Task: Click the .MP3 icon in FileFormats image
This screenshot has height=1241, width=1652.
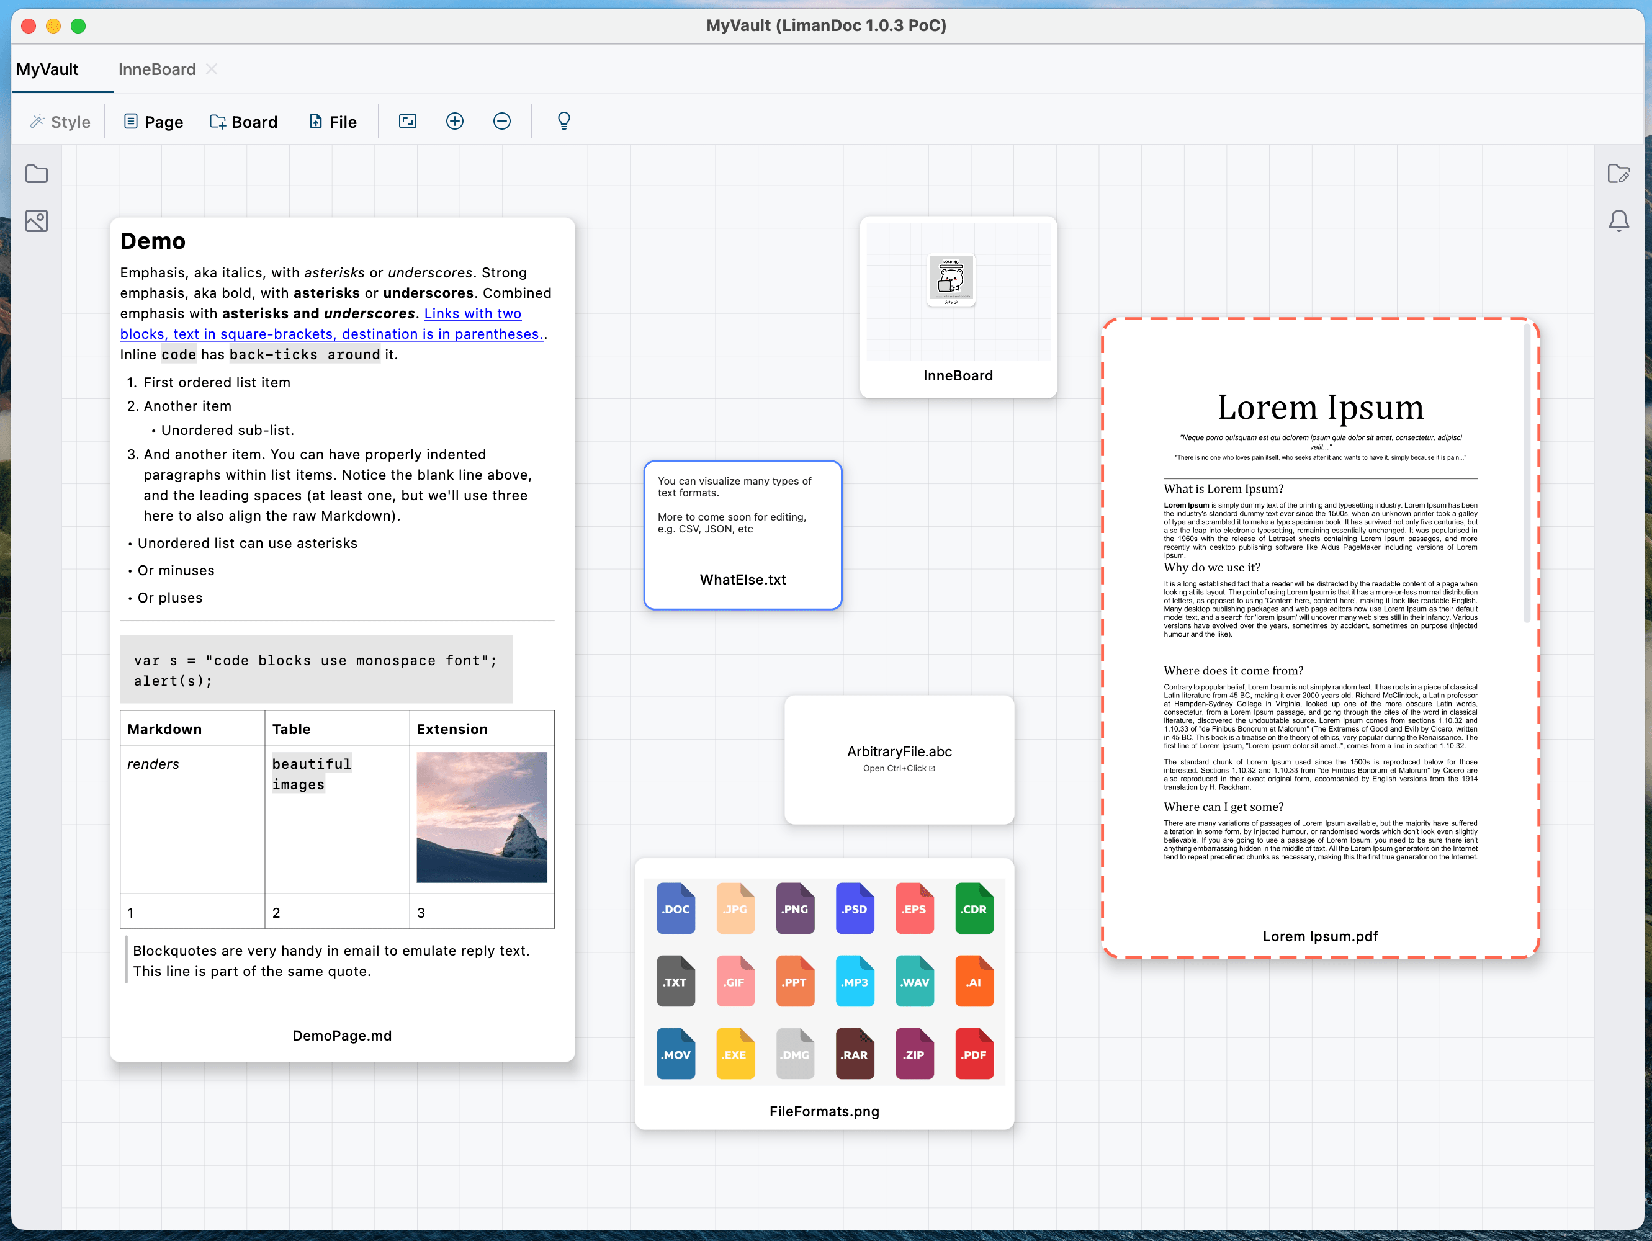Action: click(x=855, y=981)
